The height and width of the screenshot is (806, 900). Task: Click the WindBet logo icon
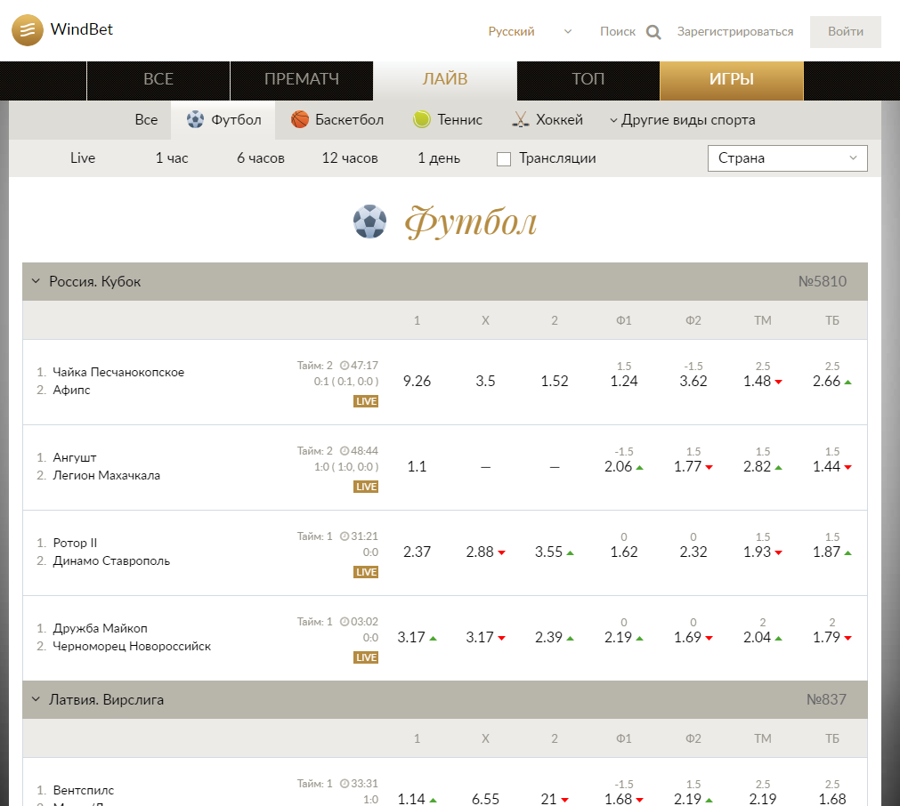(28, 30)
